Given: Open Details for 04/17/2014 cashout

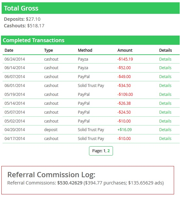Looking at the screenshot, I should (x=165, y=138).
